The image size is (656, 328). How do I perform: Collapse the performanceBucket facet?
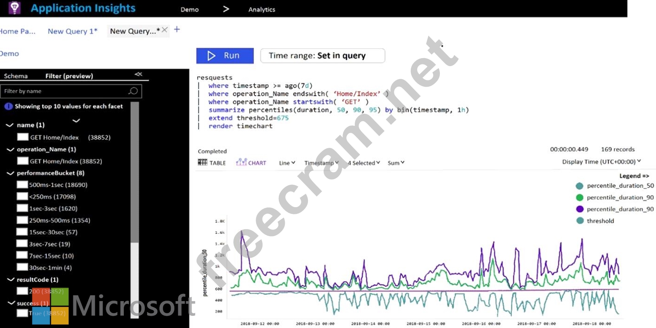[10, 173]
